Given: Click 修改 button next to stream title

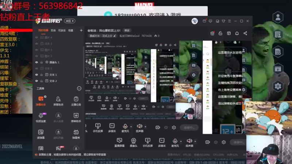Looking at the screenshot, I should click(127, 31).
